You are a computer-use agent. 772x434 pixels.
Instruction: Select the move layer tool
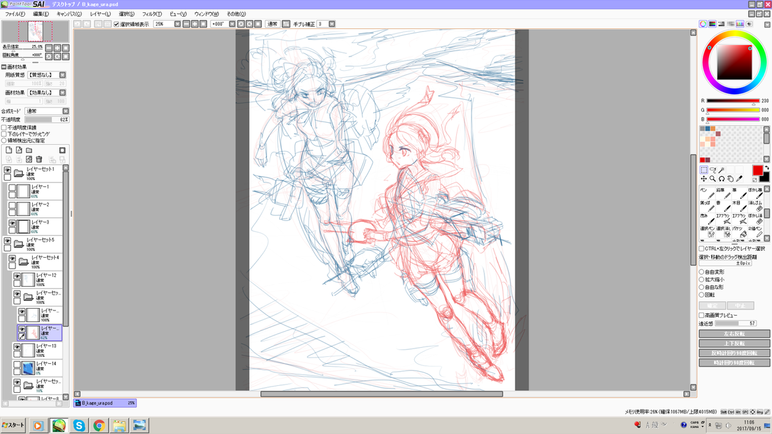point(704,178)
